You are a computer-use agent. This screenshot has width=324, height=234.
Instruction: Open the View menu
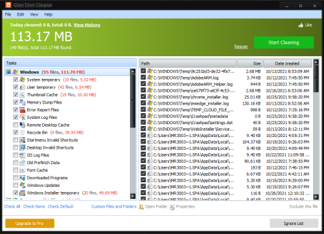click(34, 14)
